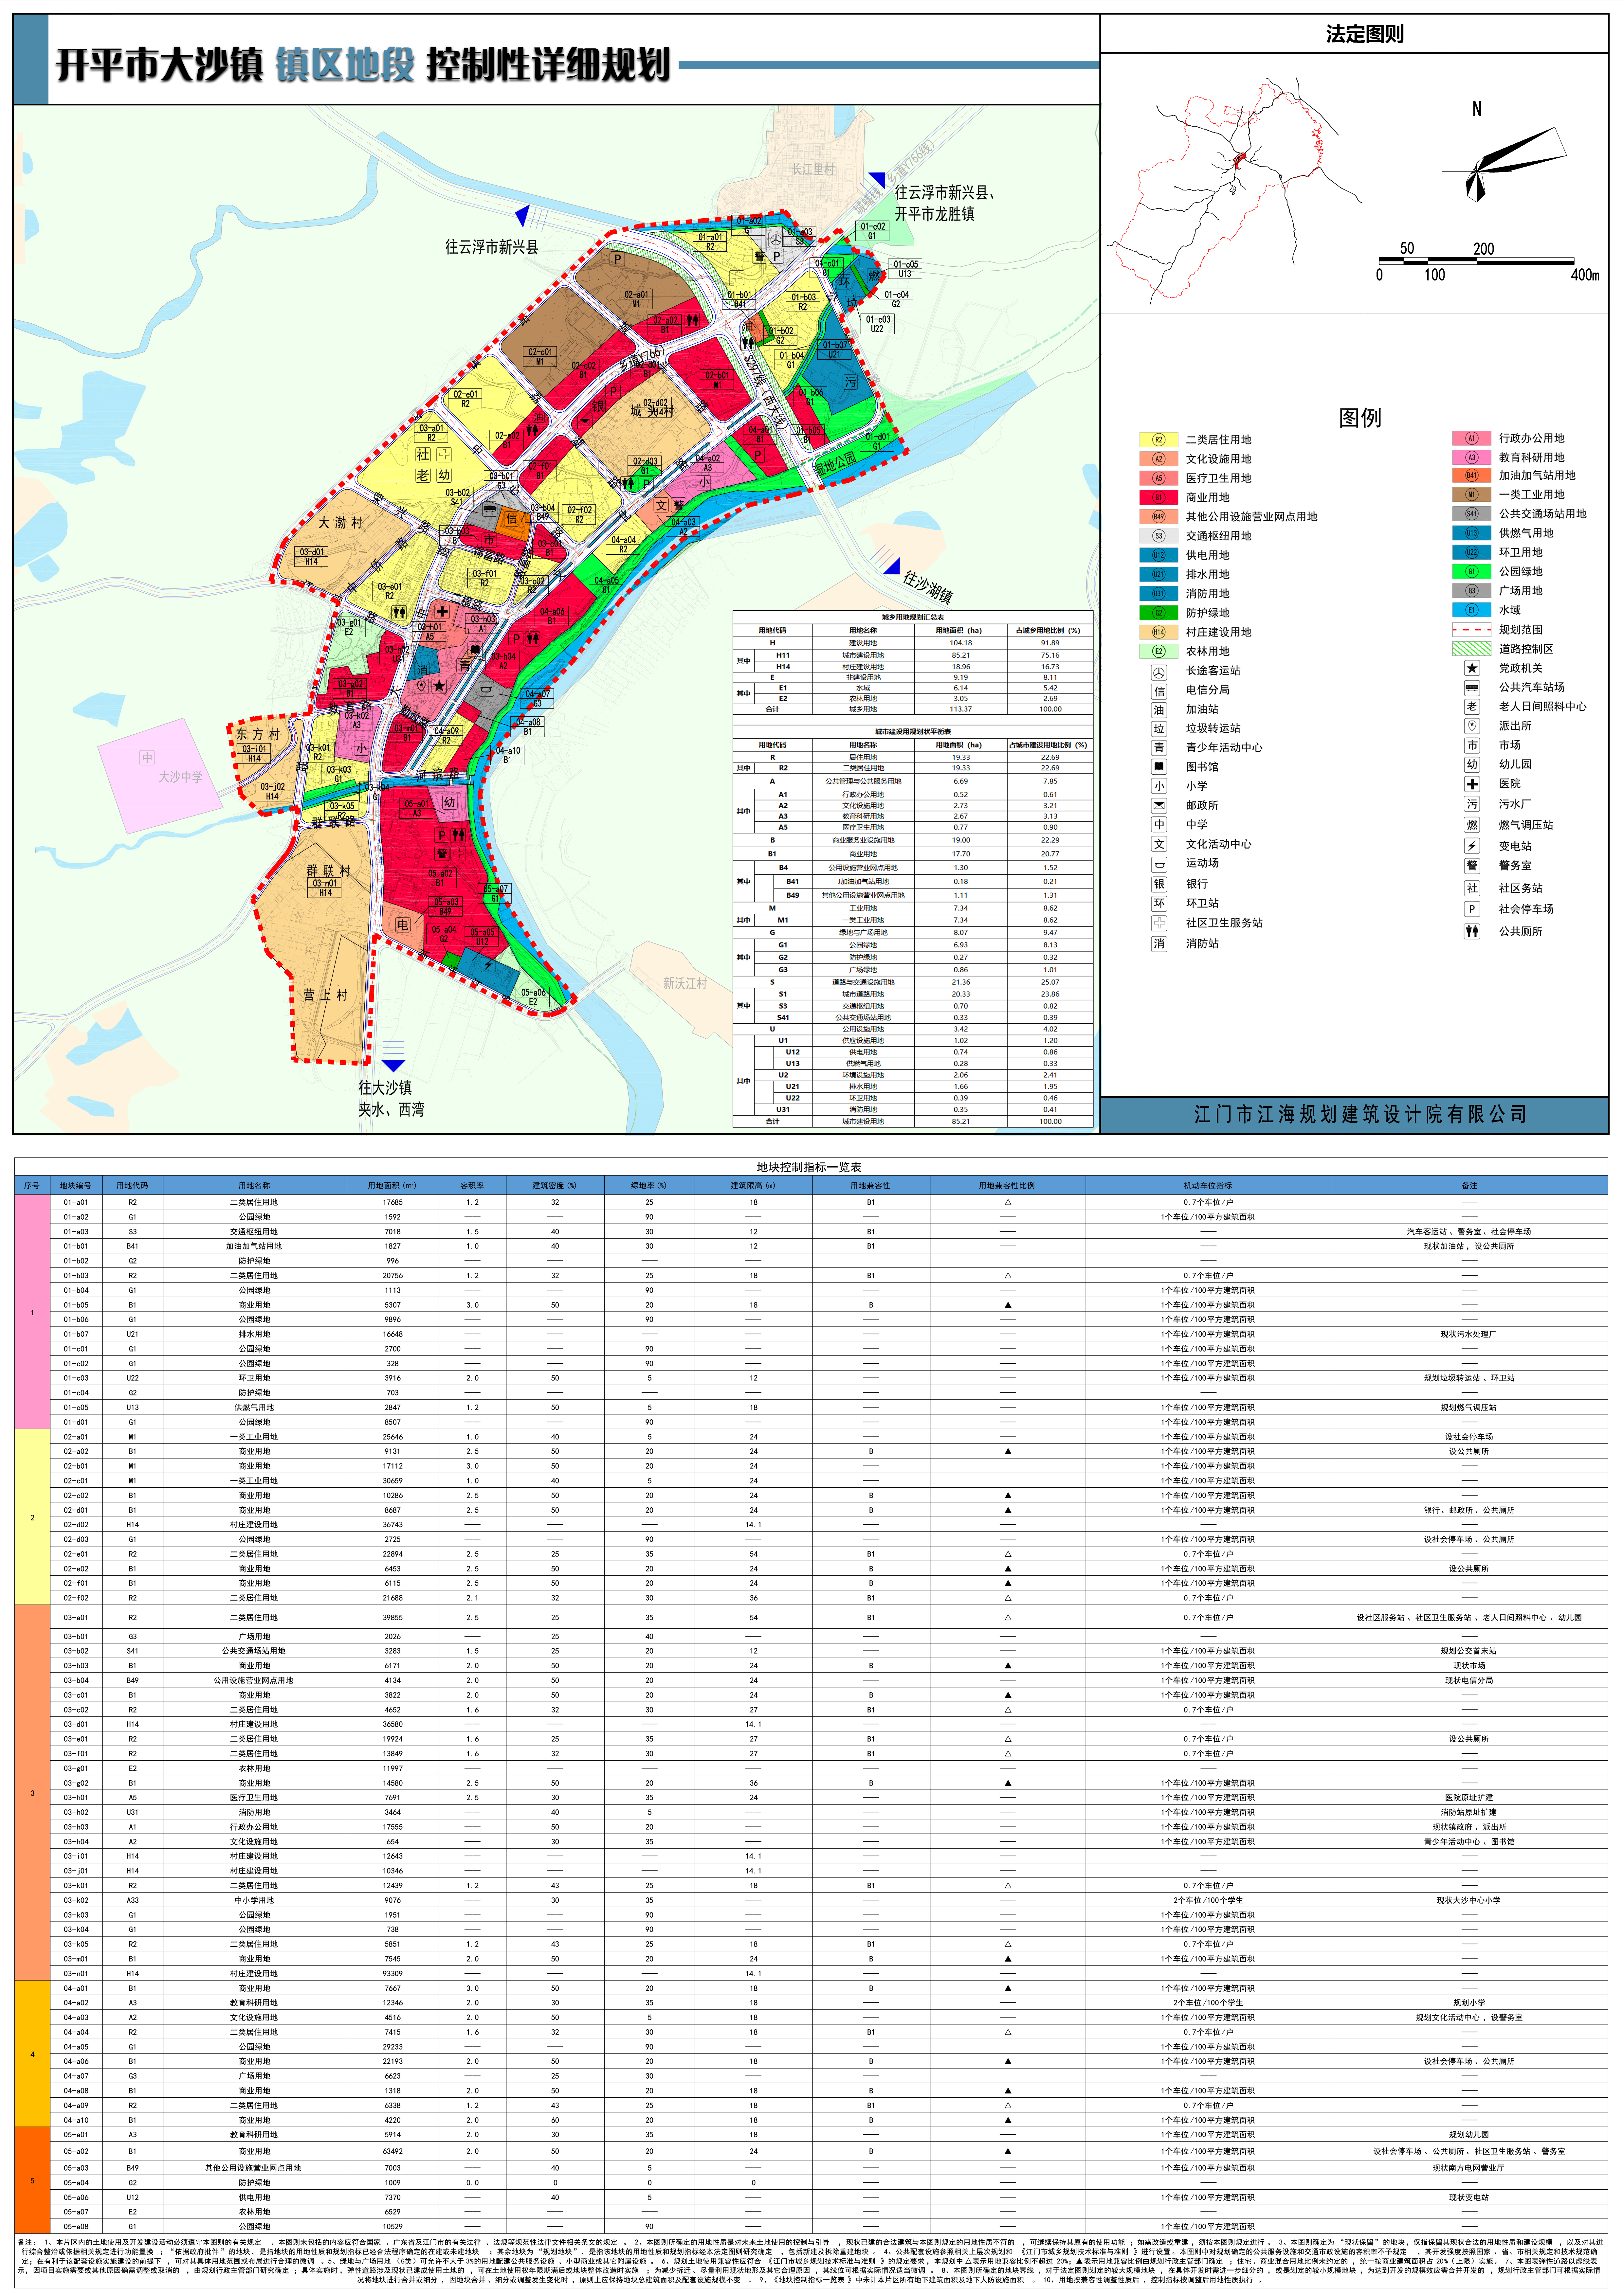The width and height of the screenshot is (1624, 2296).
Task: Select the 老人日间照料中心 legend symbol
Action: click(1472, 707)
